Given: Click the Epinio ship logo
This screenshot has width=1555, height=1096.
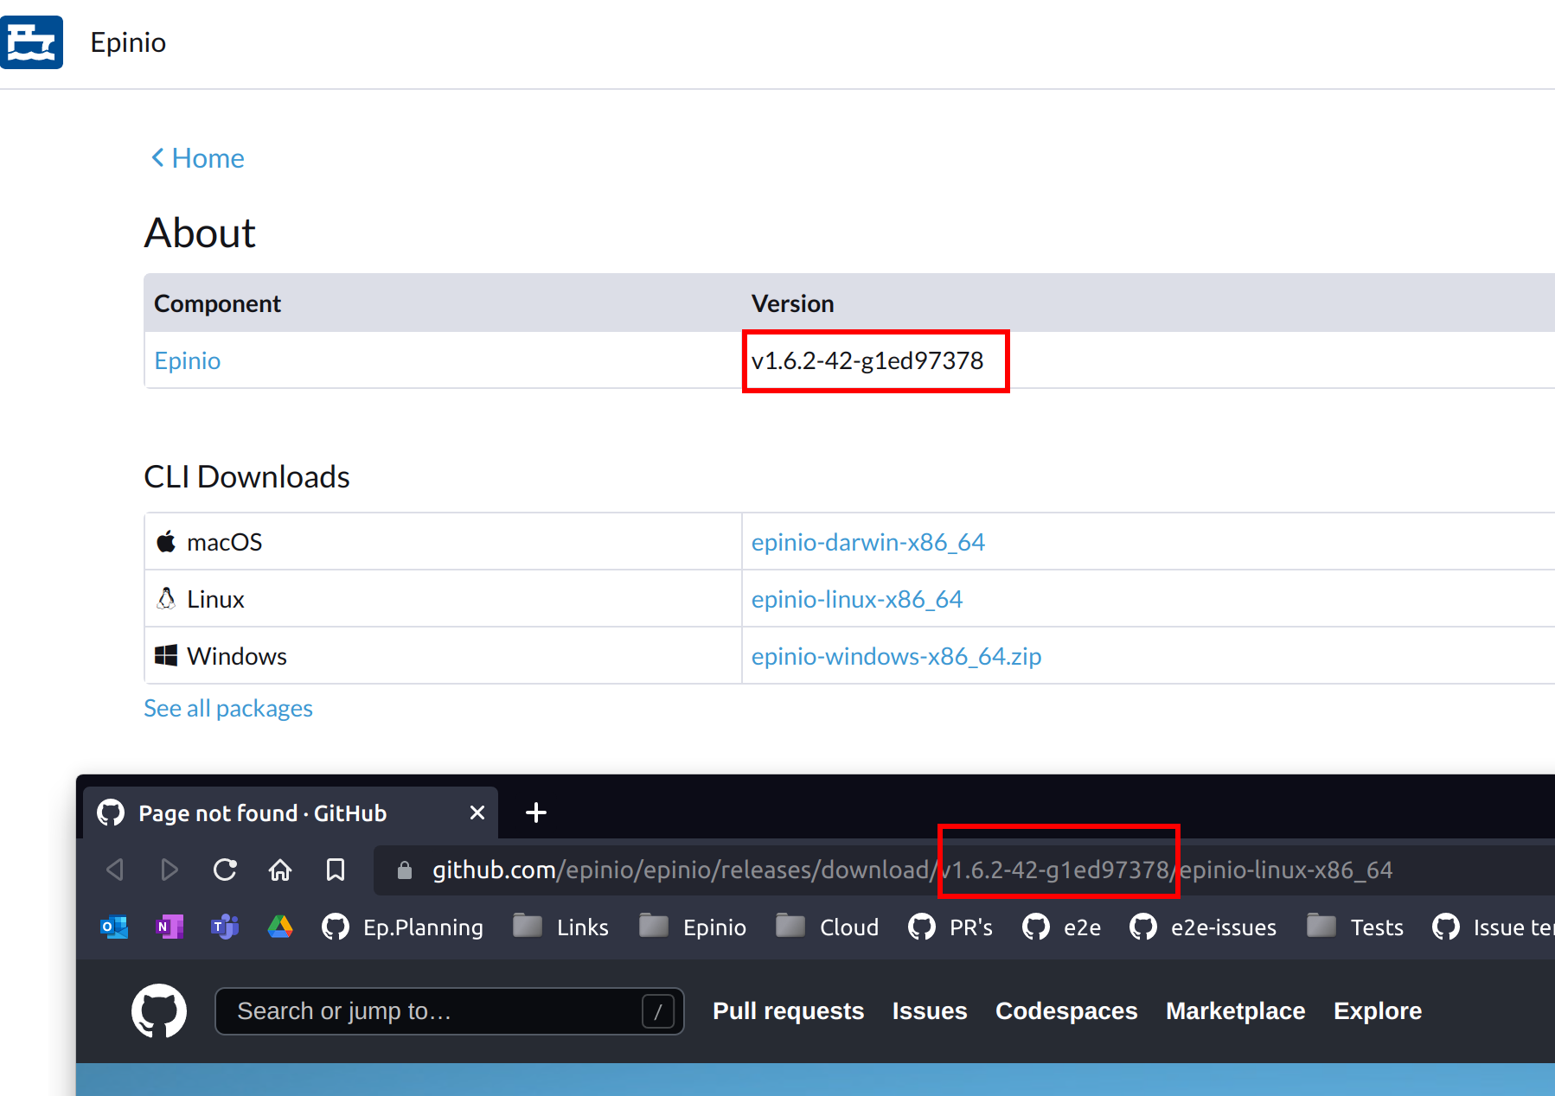Looking at the screenshot, I should 32,41.
